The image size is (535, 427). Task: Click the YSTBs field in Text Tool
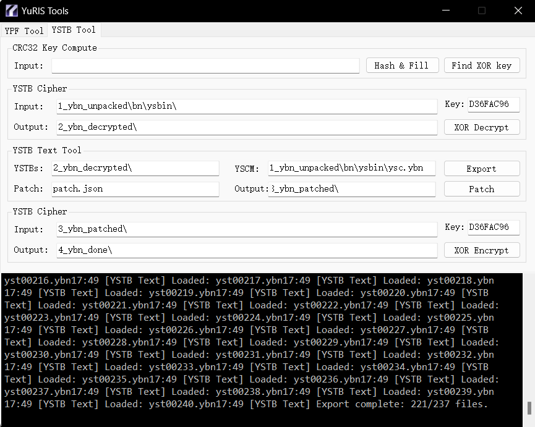tap(135, 168)
